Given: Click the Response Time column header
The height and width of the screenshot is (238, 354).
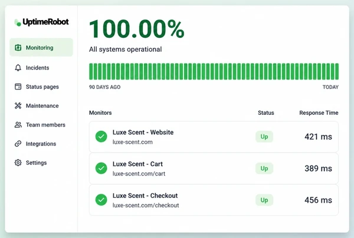Looking at the screenshot, I should 319,113.
